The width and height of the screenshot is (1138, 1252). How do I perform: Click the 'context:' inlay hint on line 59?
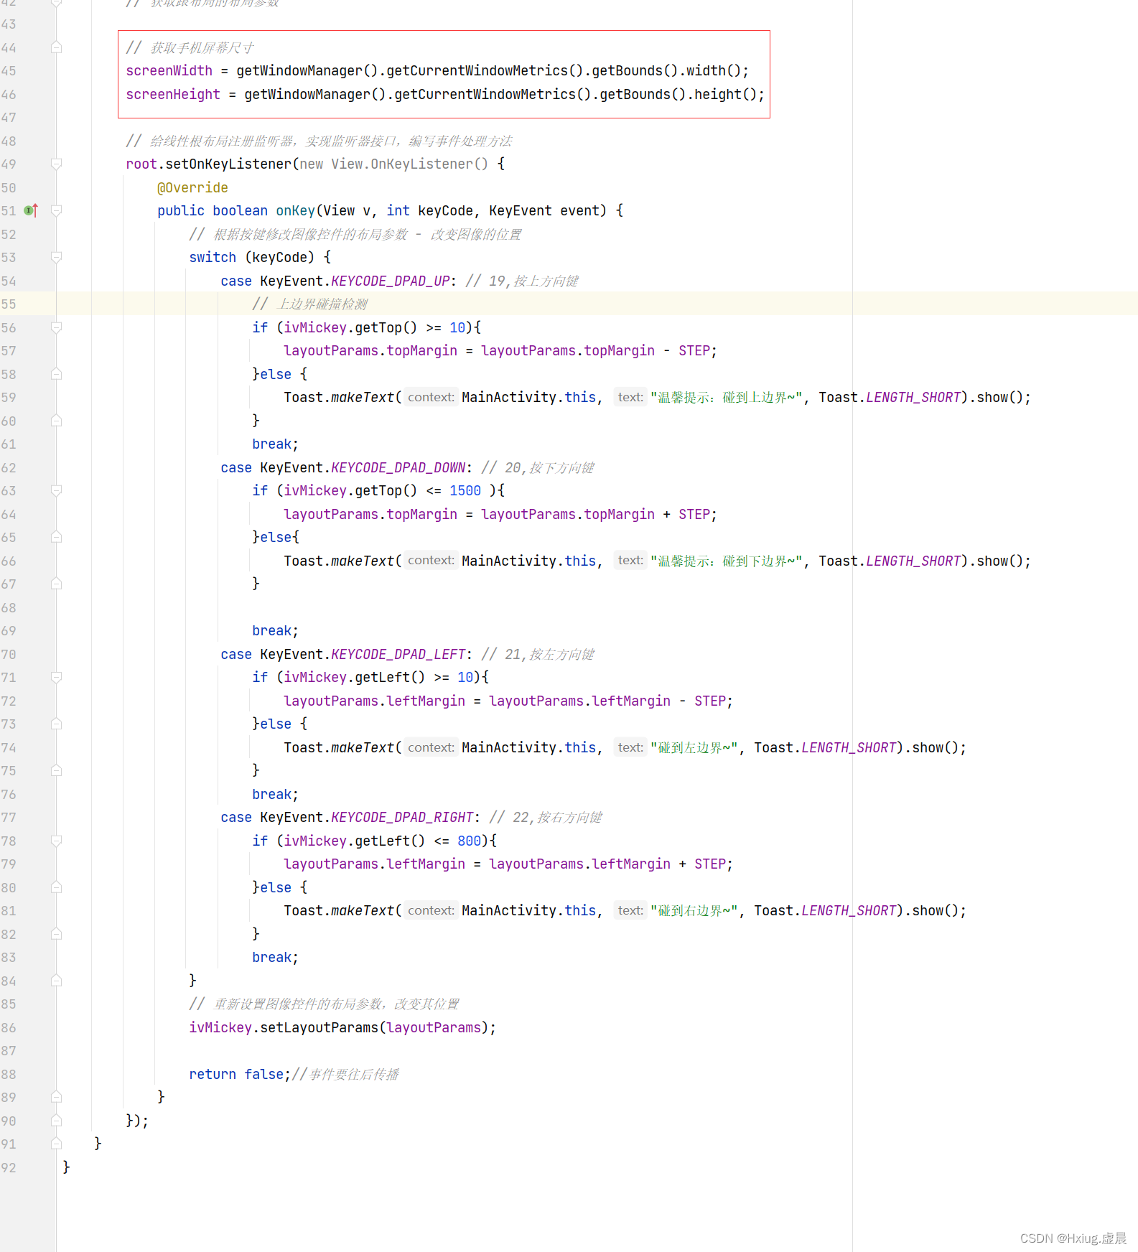tap(431, 397)
